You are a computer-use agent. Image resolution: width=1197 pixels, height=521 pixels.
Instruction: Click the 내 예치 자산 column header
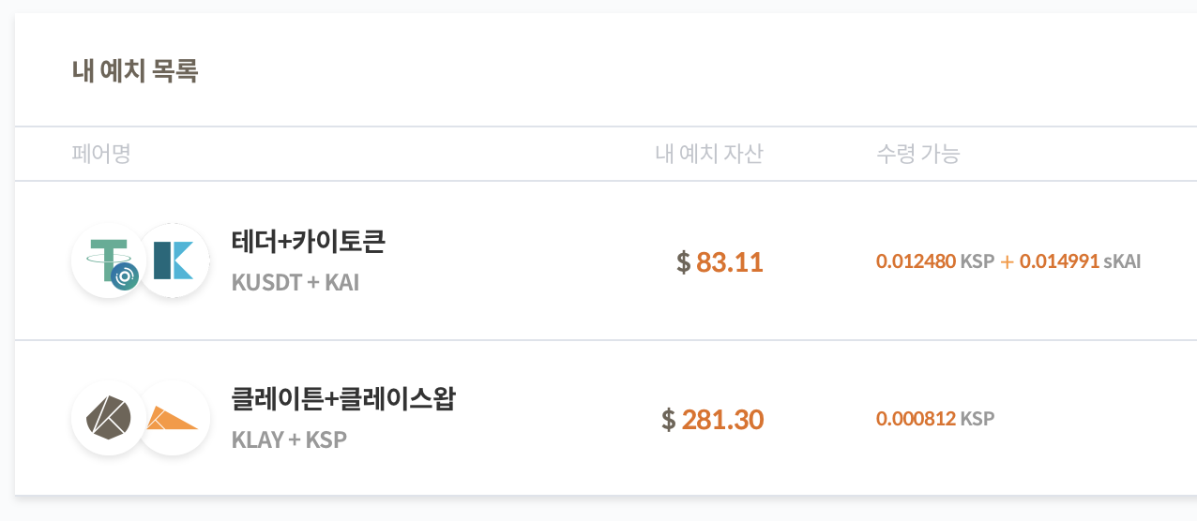point(709,154)
